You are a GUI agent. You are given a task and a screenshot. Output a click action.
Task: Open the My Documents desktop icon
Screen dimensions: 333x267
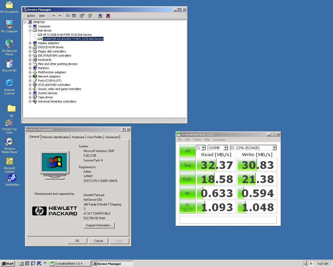(9, 7)
